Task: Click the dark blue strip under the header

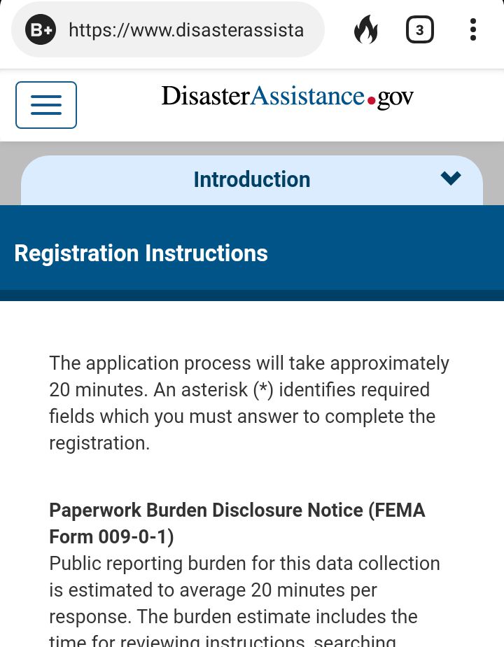Action: [252, 295]
